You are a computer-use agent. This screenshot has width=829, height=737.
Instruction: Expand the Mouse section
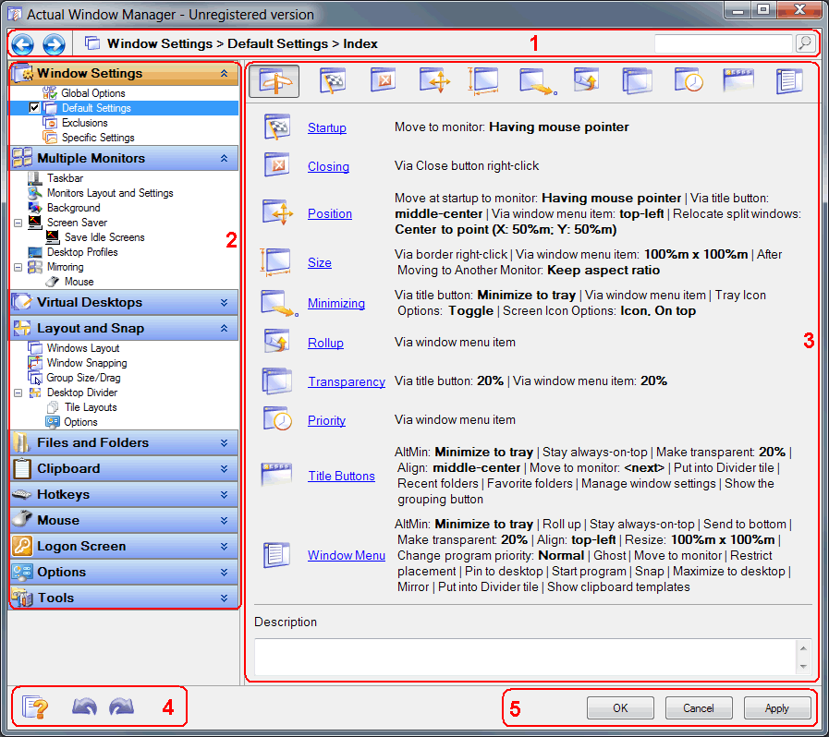pyautogui.click(x=225, y=520)
